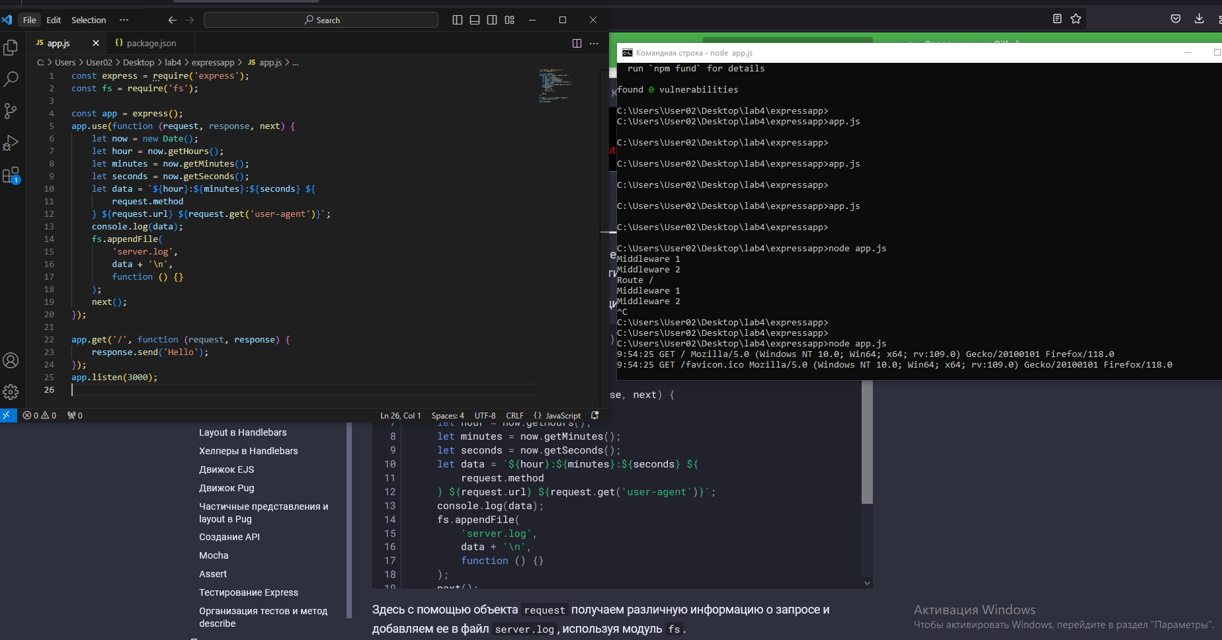Click the VS Code command center search box
This screenshot has height=640, width=1222.
pyautogui.click(x=321, y=20)
